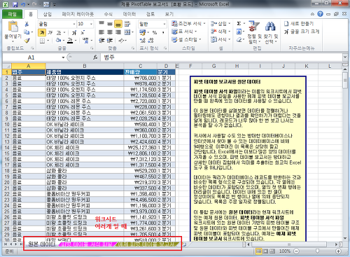Click the zoom slider handle
This screenshot has height=257, width=350.
tap(317, 251)
